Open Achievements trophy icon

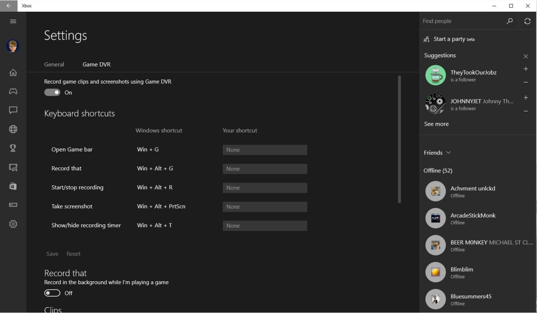pos(13,148)
